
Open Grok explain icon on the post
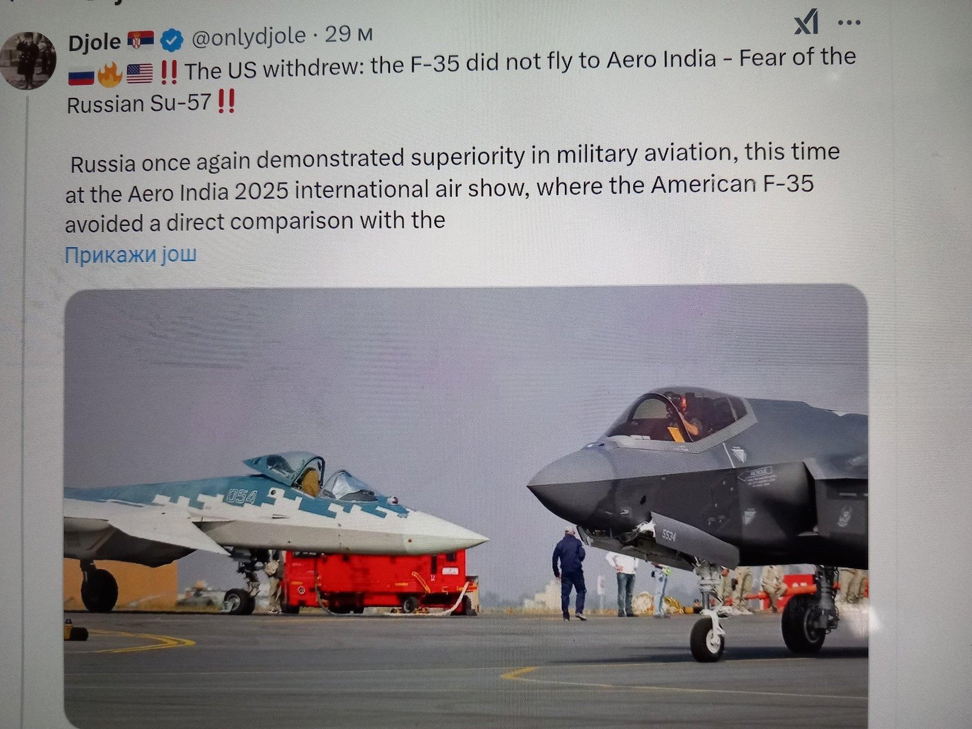[807, 24]
